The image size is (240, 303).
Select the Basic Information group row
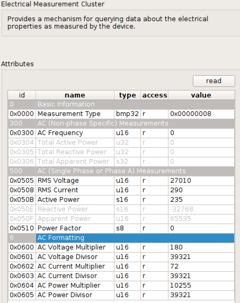[121, 104]
